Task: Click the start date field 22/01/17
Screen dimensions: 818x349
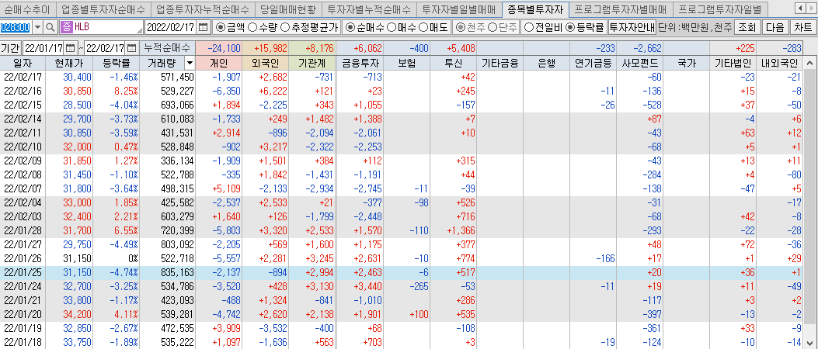Action: pos(44,48)
